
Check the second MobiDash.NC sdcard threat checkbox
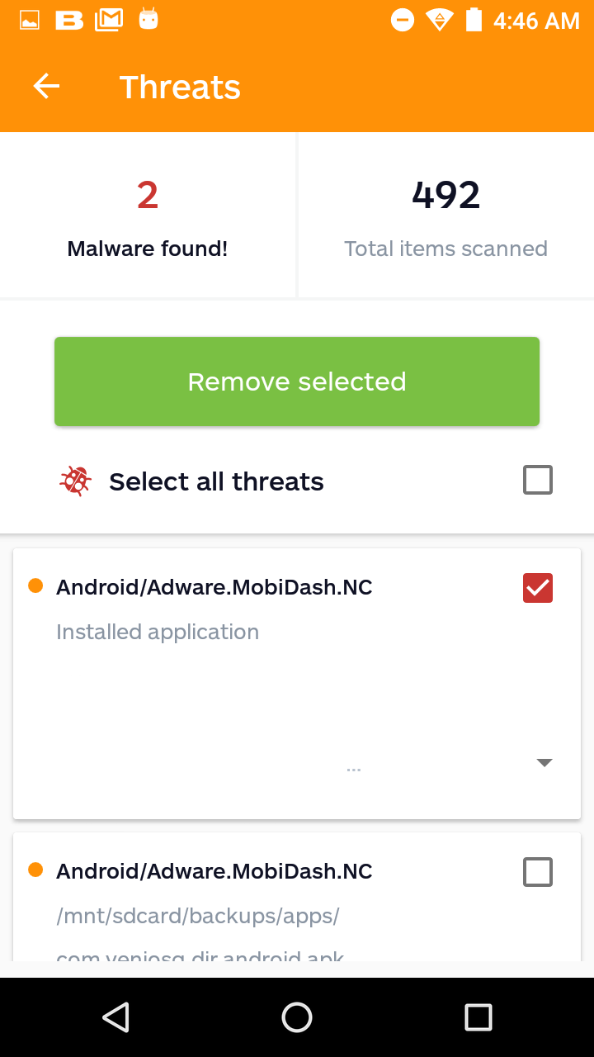coord(538,872)
